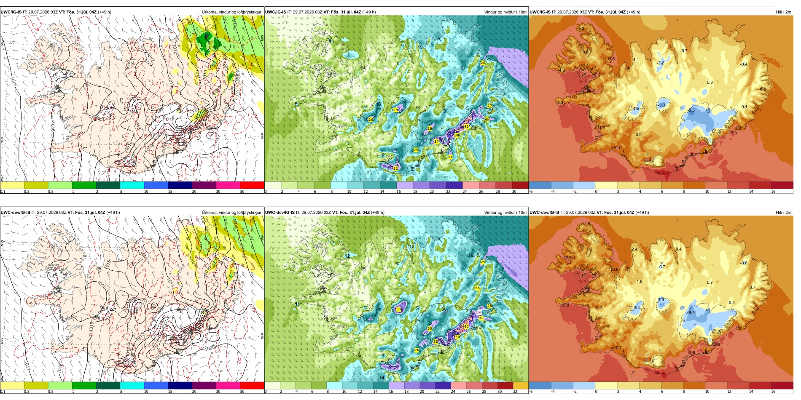Click the 15.6 temperature label in UWC-dev map

716,344
